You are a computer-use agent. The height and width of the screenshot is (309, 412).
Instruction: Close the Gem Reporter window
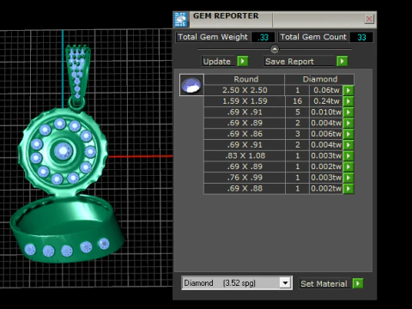coord(369,19)
